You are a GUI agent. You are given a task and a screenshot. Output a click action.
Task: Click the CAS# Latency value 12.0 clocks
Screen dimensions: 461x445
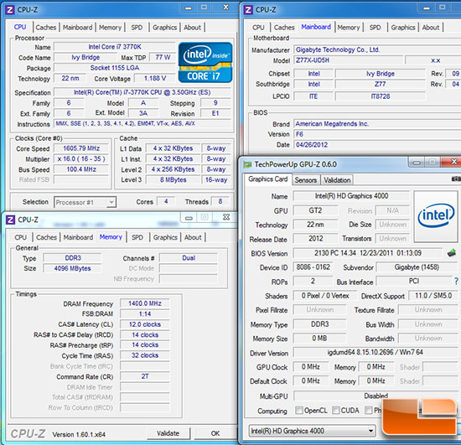tap(145, 324)
